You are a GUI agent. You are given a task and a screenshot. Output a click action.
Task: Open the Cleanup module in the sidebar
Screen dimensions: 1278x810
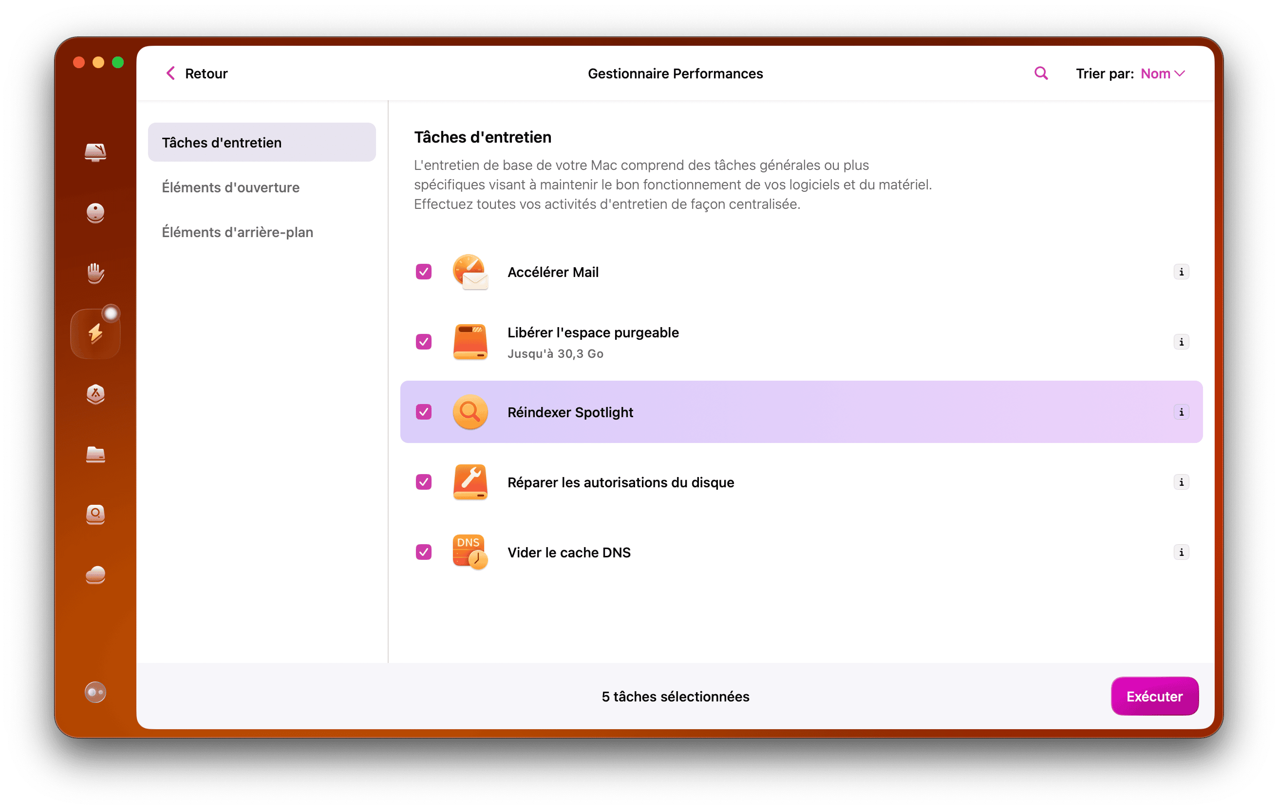click(x=95, y=153)
